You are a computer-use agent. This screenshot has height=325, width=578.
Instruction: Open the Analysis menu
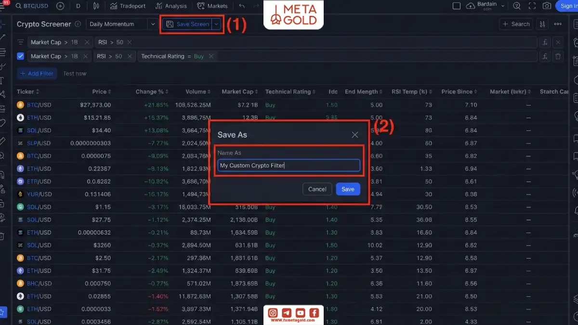click(171, 6)
